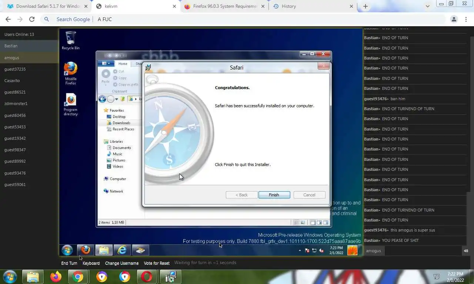
Task: Click End Turn below the VM
Action: click(69, 263)
